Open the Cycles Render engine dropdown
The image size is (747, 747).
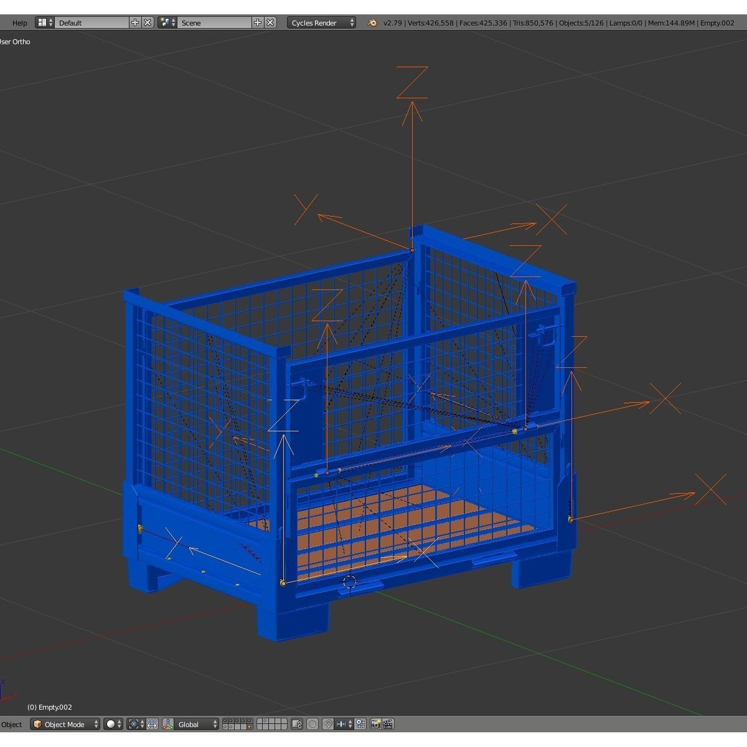pyautogui.click(x=321, y=22)
